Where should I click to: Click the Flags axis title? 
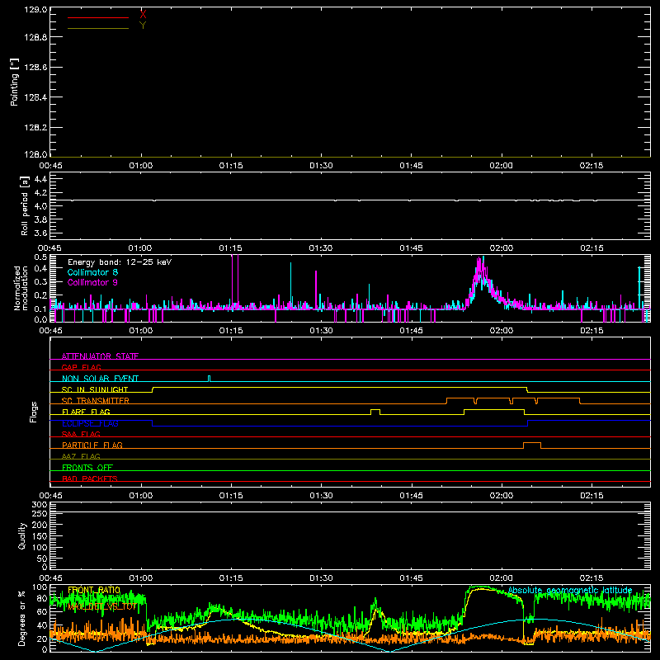pyautogui.click(x=33, y=412)
